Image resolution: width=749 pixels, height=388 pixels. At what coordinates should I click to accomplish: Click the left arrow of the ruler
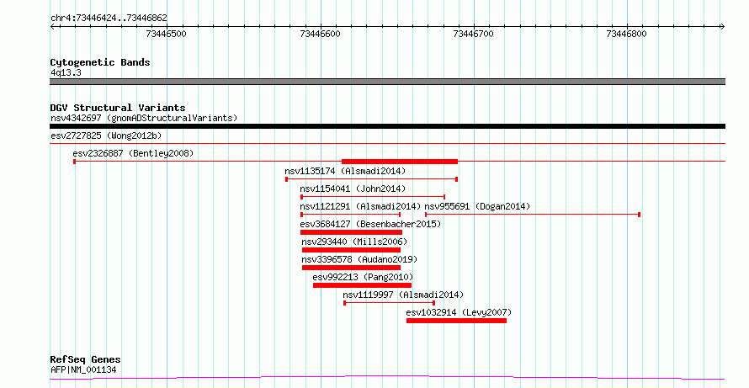(53, 27)
